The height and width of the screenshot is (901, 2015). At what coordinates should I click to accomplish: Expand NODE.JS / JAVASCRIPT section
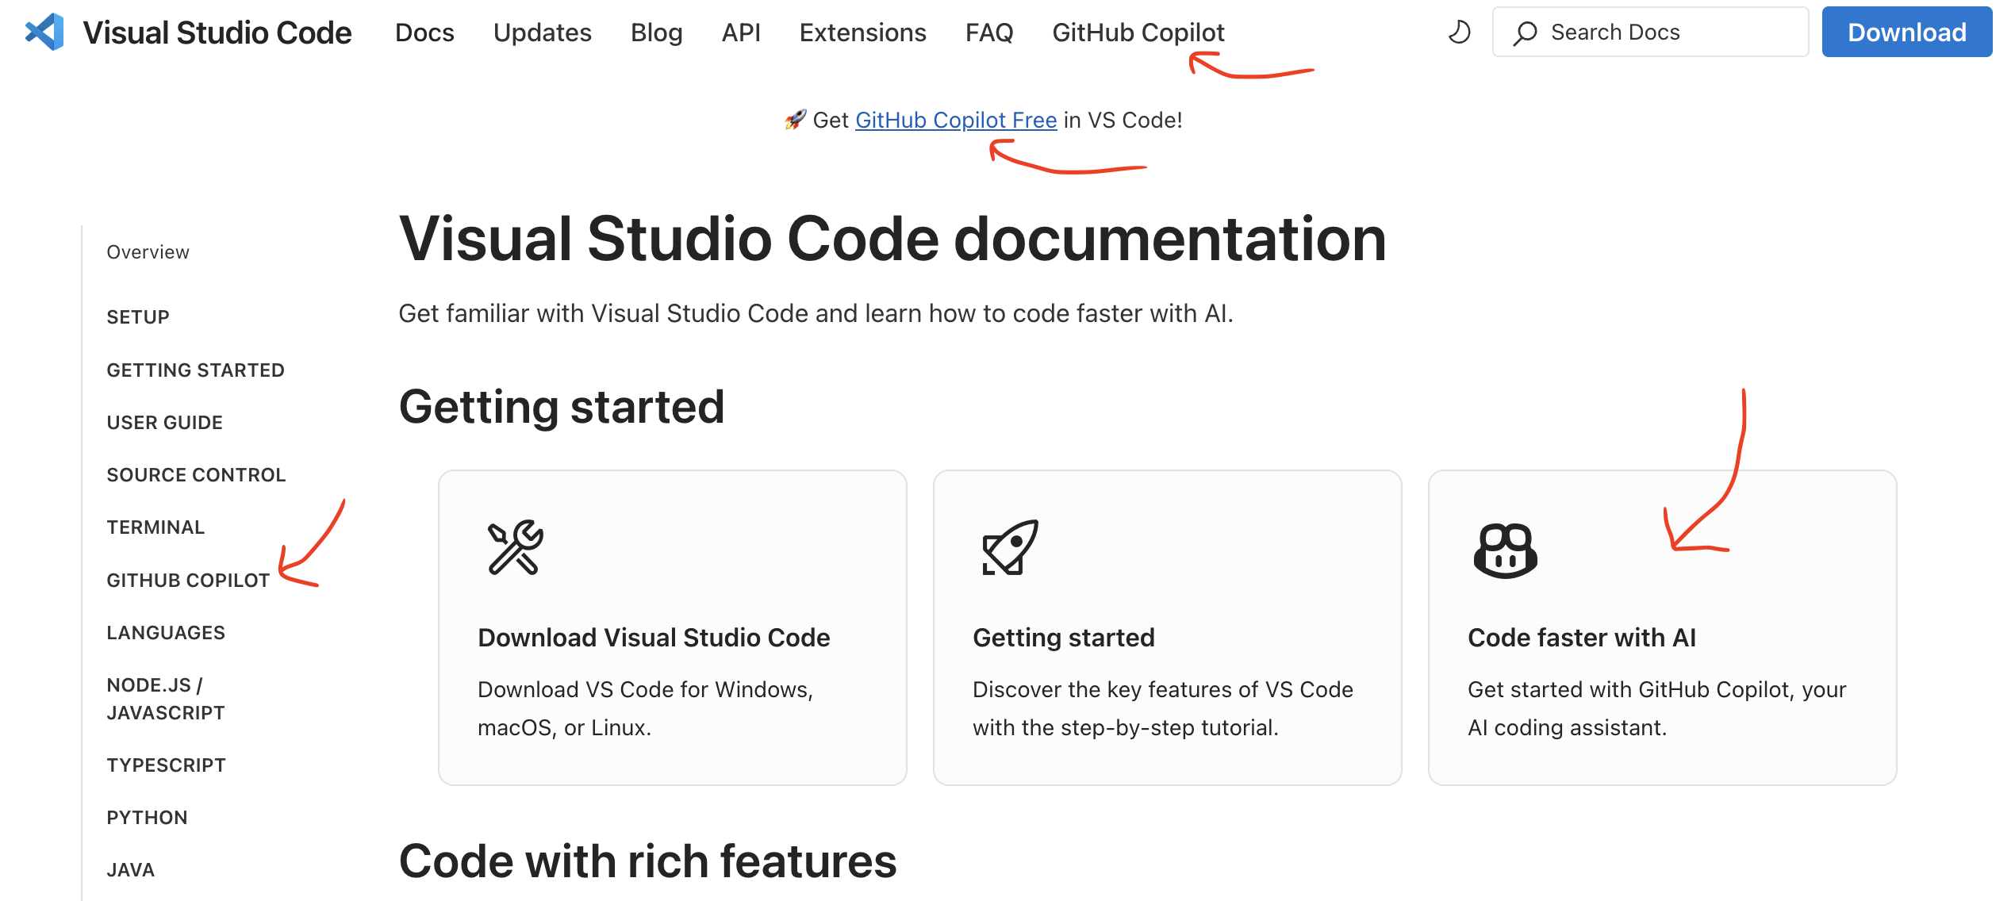tap(166, 699)
